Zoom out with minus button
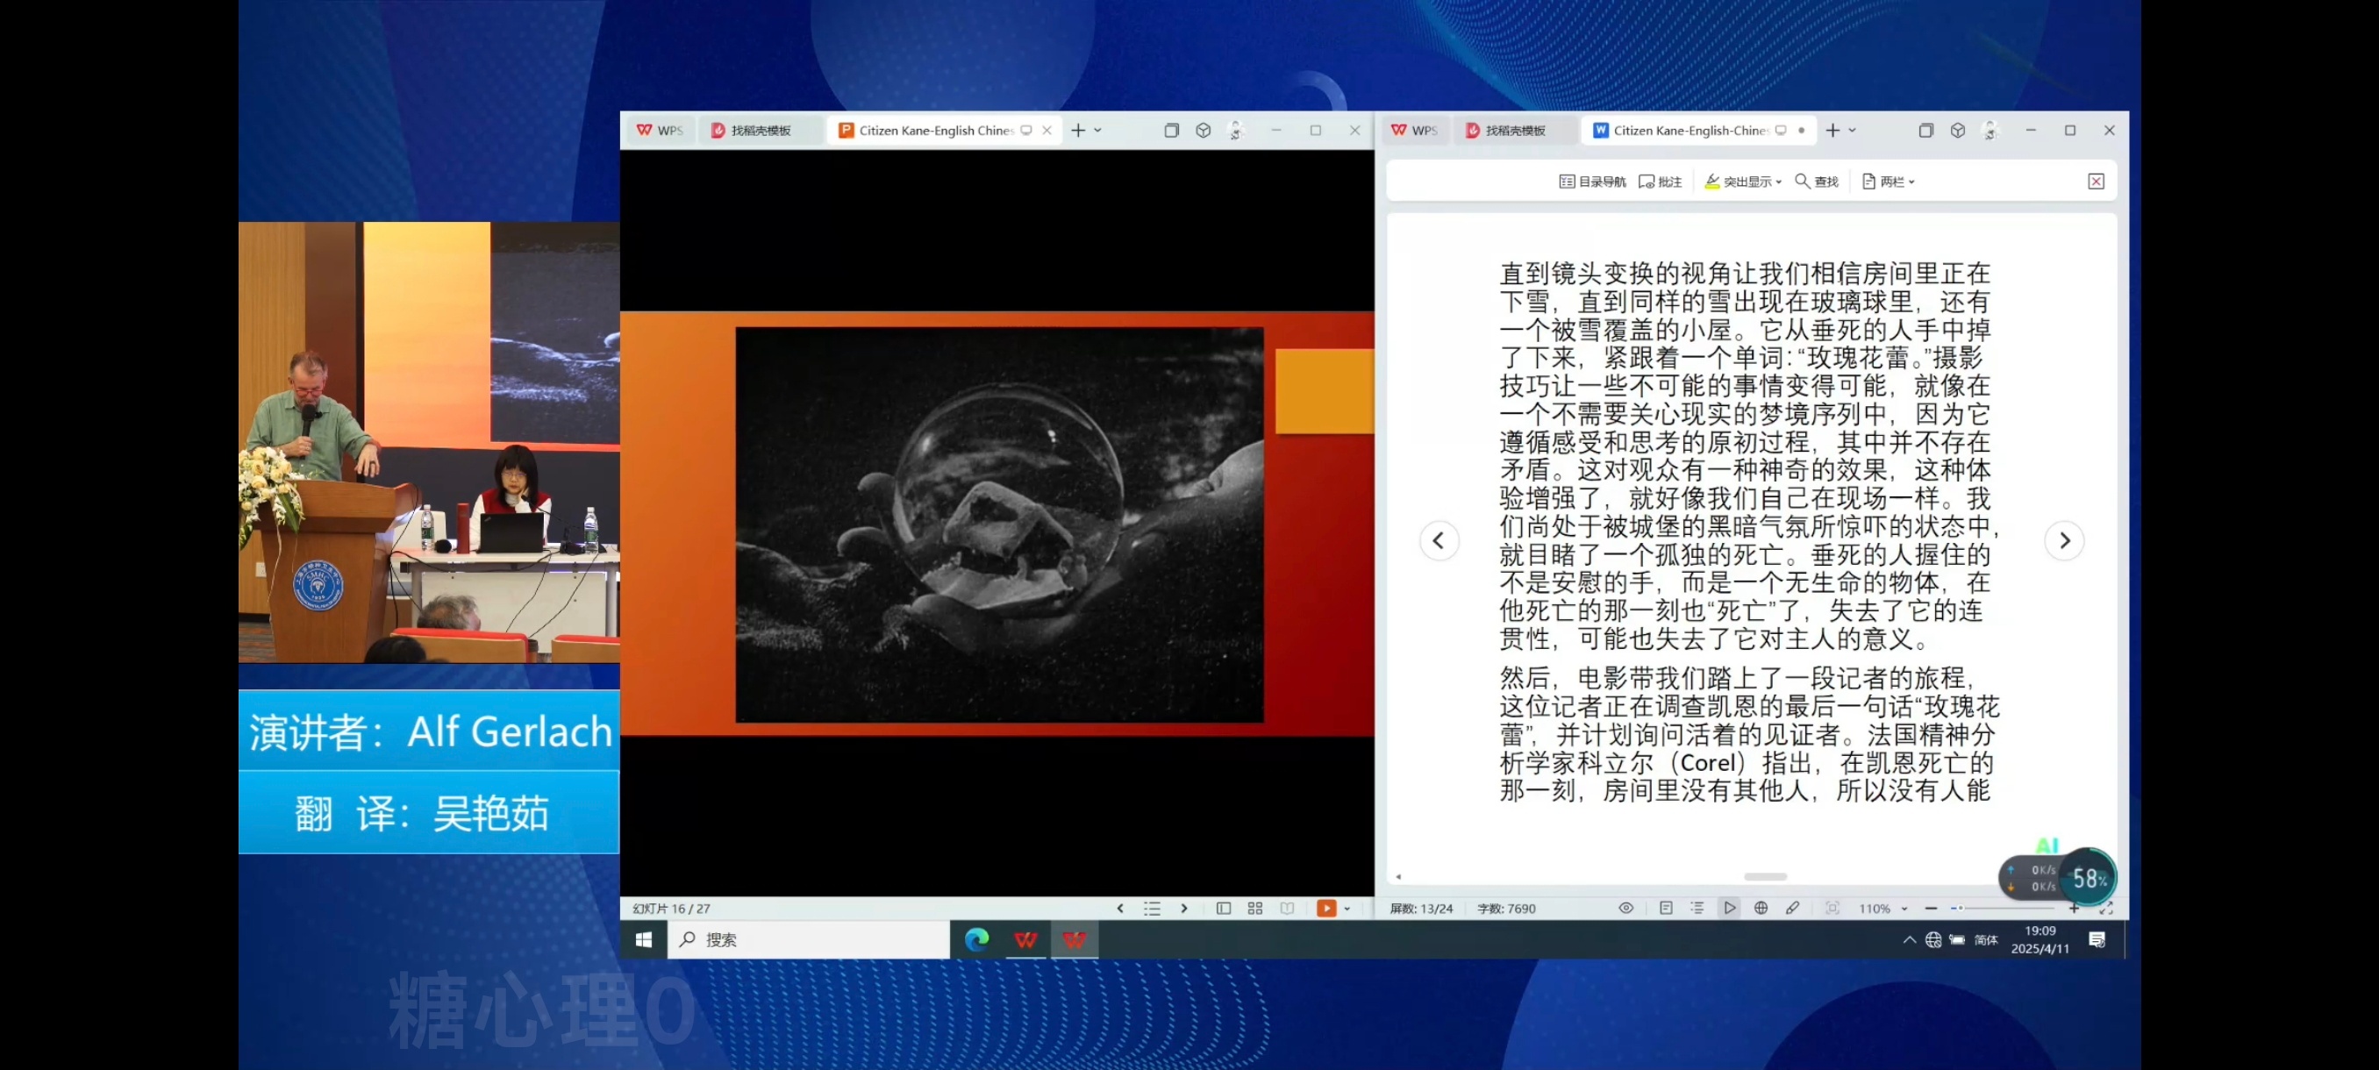This screenshot has width=2379, height=1070. point(1931,909)
